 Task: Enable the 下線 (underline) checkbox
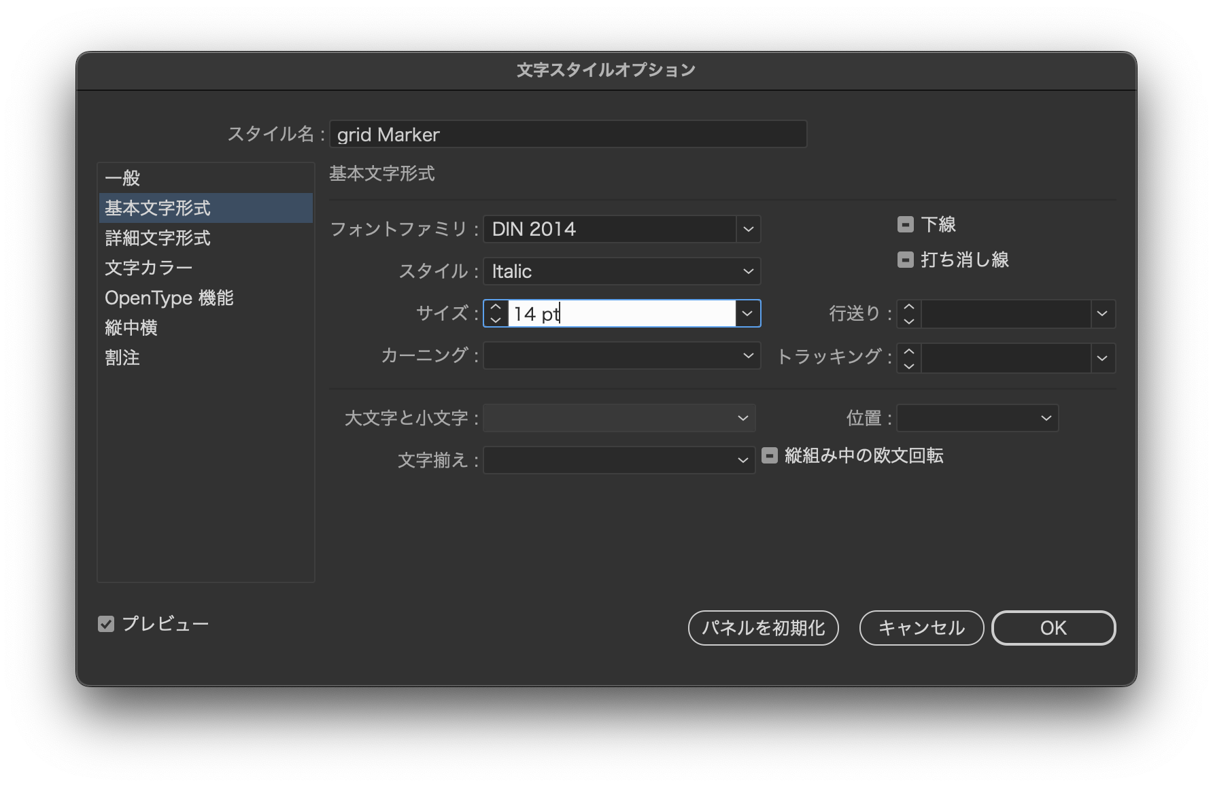tap(906, 224)
